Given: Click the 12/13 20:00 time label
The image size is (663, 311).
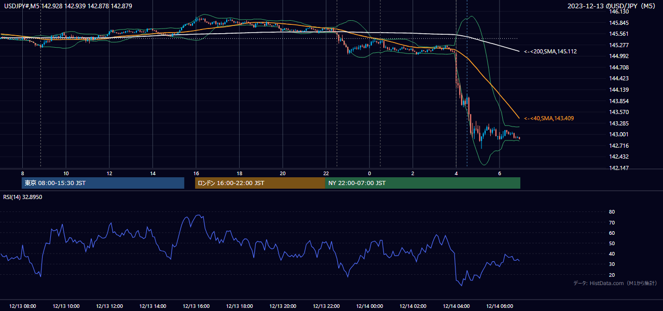Looking at the screenshot, I should pyautogui.click(x=283, y=306).
